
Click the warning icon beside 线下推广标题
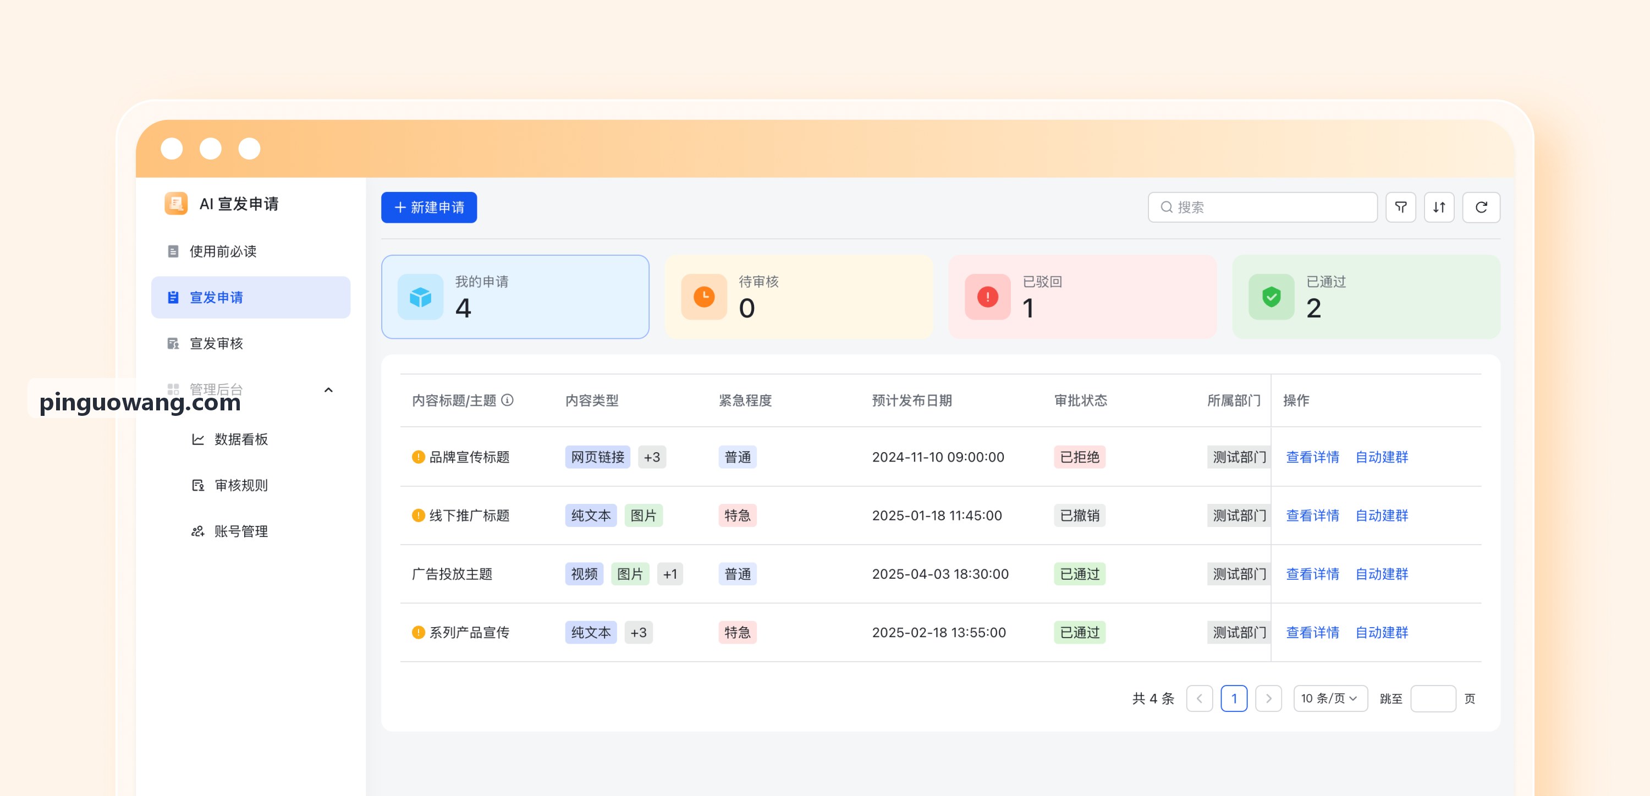coord(418,515)
